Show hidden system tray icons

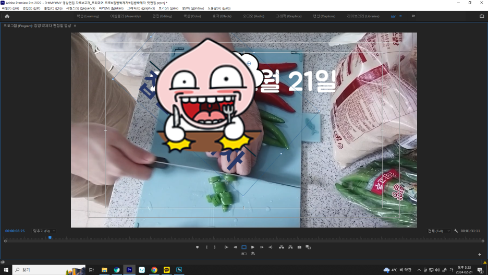click(419, 270)
